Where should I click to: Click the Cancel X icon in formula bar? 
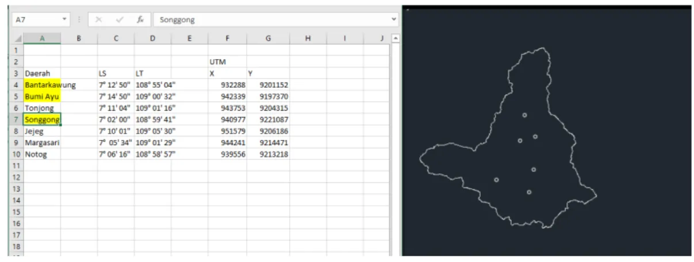click(99, 19)
